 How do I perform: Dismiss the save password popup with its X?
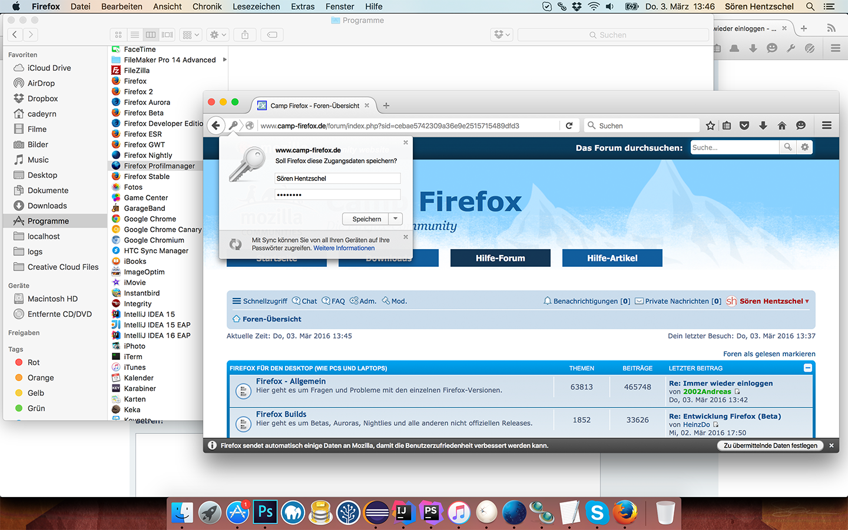click(x=406, y=143)
